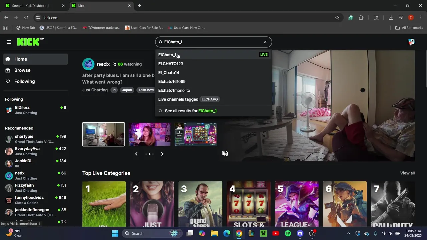The width and height of the screenshot is (427, 240).
Task: Open the Chrome three-dot menu
Action: (421, 18)
